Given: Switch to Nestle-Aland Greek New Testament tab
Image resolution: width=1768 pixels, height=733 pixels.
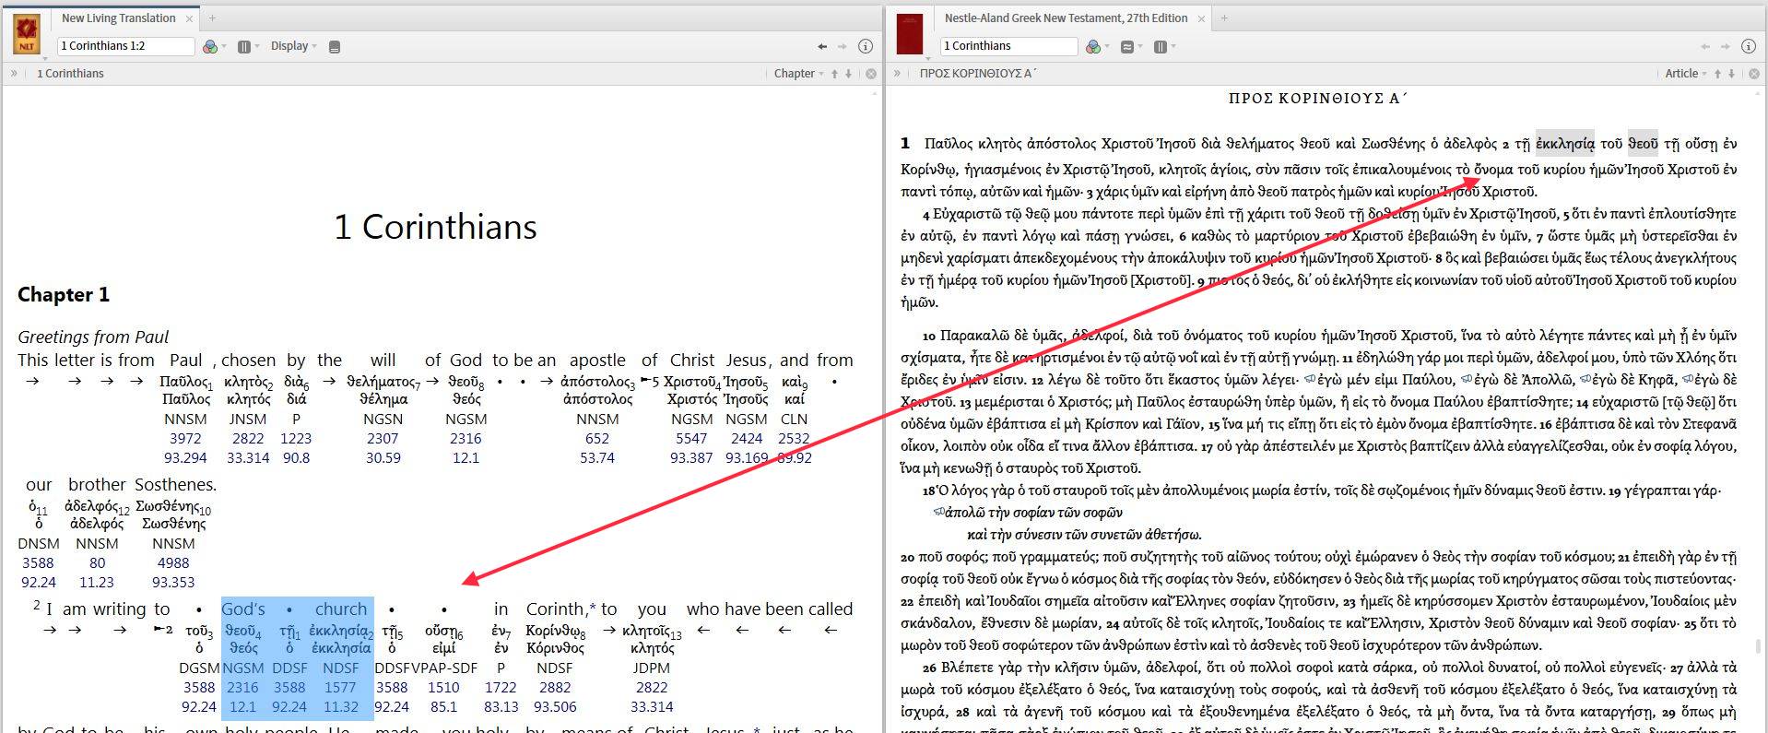Looking at the screenshot, I should (x=1066, y=18).
